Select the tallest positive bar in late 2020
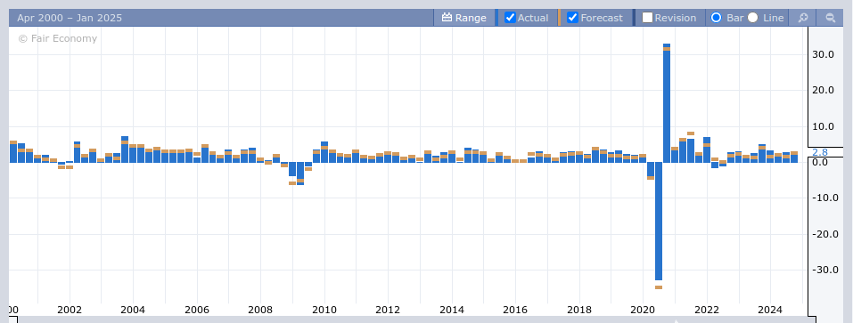 pos(667,102)
